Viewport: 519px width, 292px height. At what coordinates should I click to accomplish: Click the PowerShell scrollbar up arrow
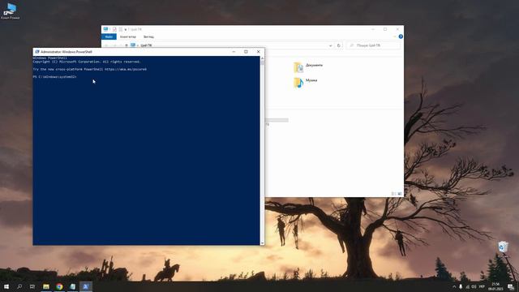[262, 58]
